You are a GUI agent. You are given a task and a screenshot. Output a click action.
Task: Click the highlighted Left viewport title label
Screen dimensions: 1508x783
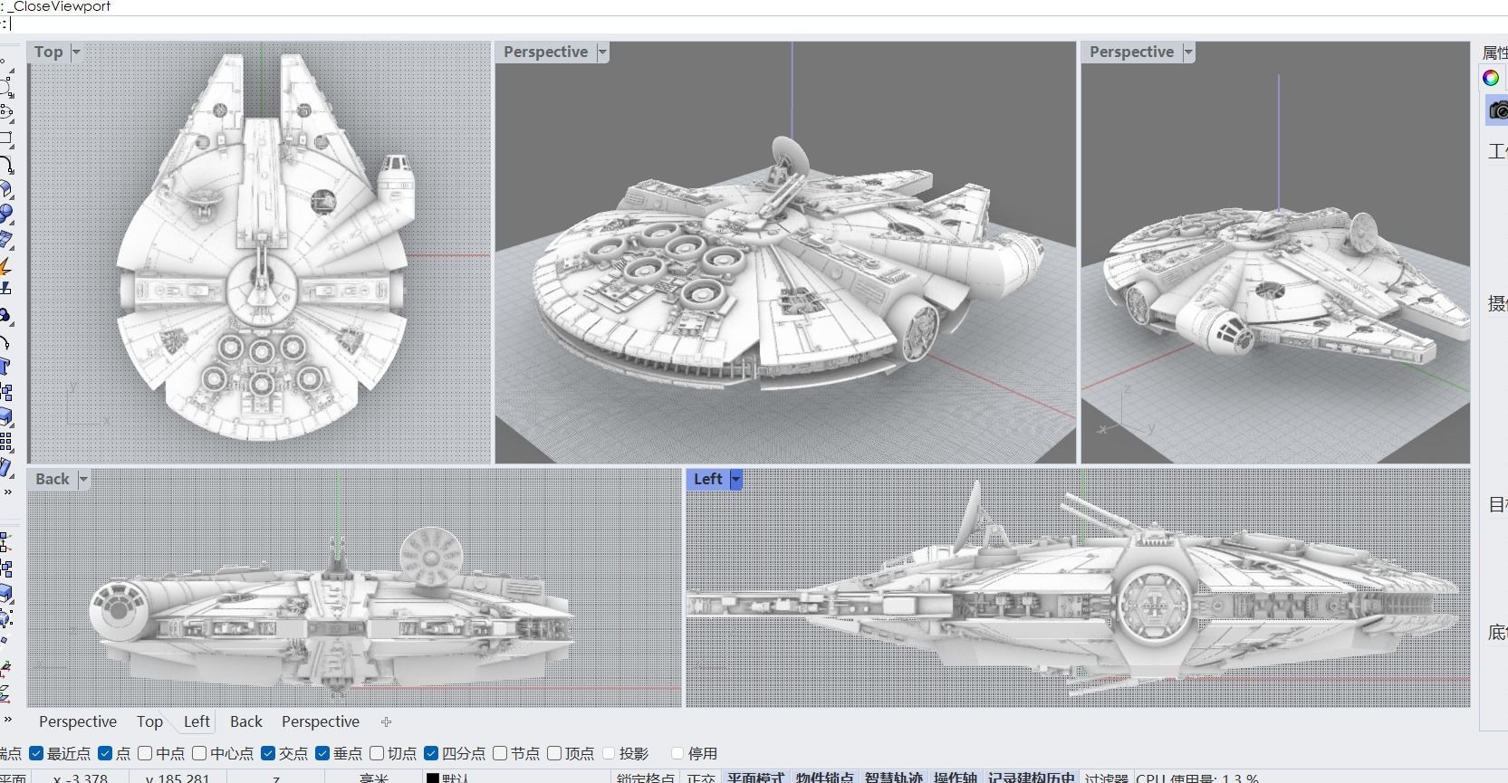coord(708,479)
